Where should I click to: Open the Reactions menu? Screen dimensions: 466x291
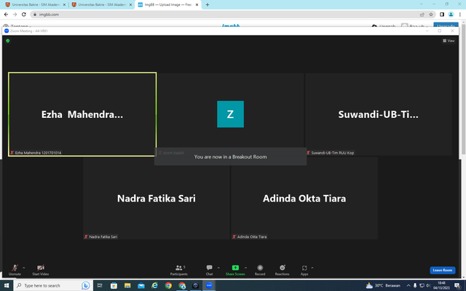pos(282,270)
